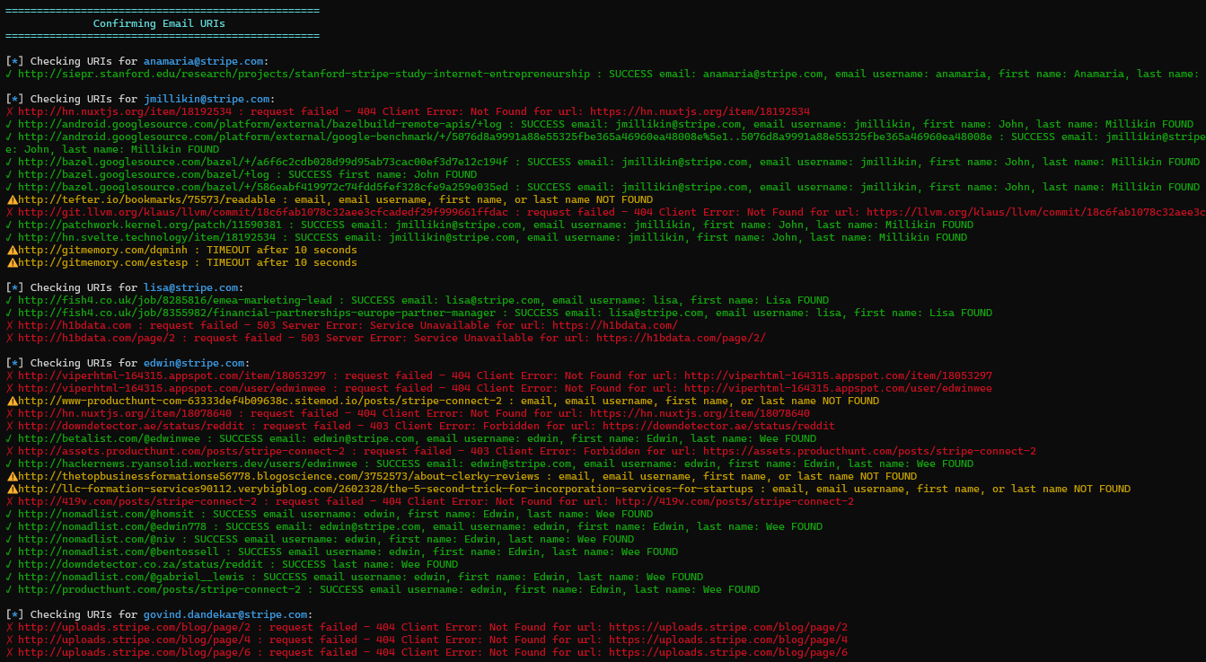Click uploads.stripe.com/blog/page/2 URL

click(x=134, y=627)
